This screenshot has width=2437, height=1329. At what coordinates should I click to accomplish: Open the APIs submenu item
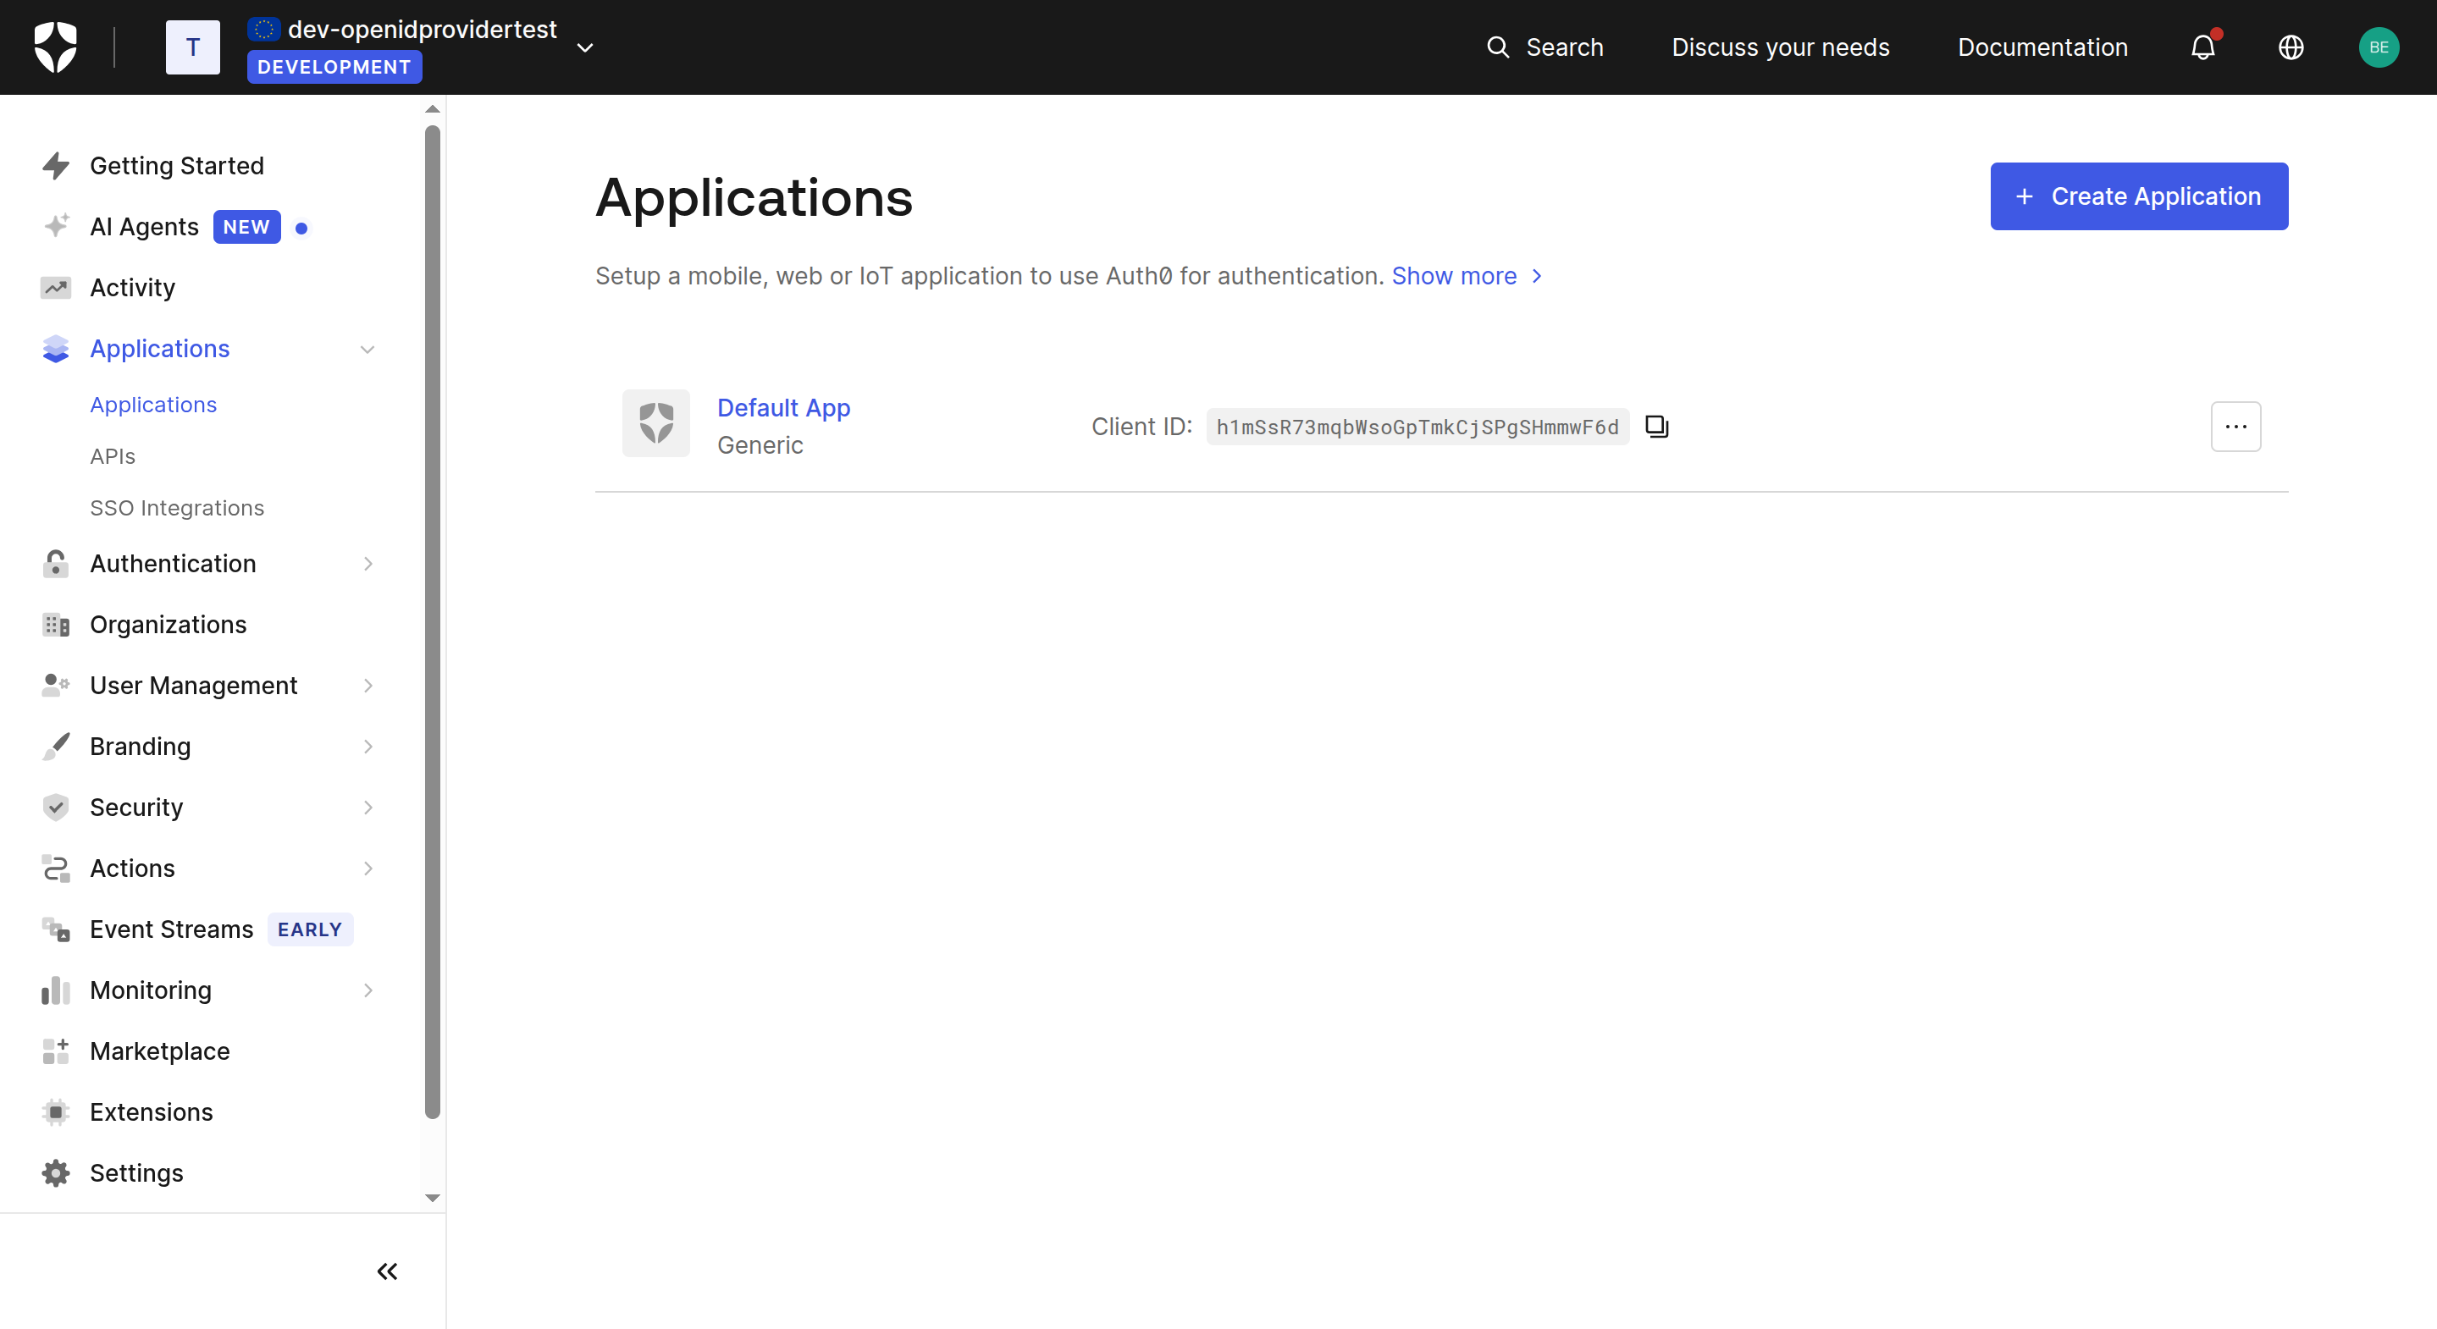pos(113,457)
